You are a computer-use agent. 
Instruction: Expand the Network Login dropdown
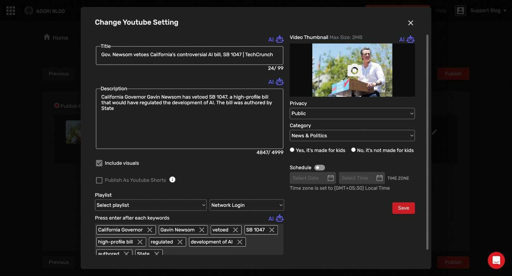tap(246, 205)
